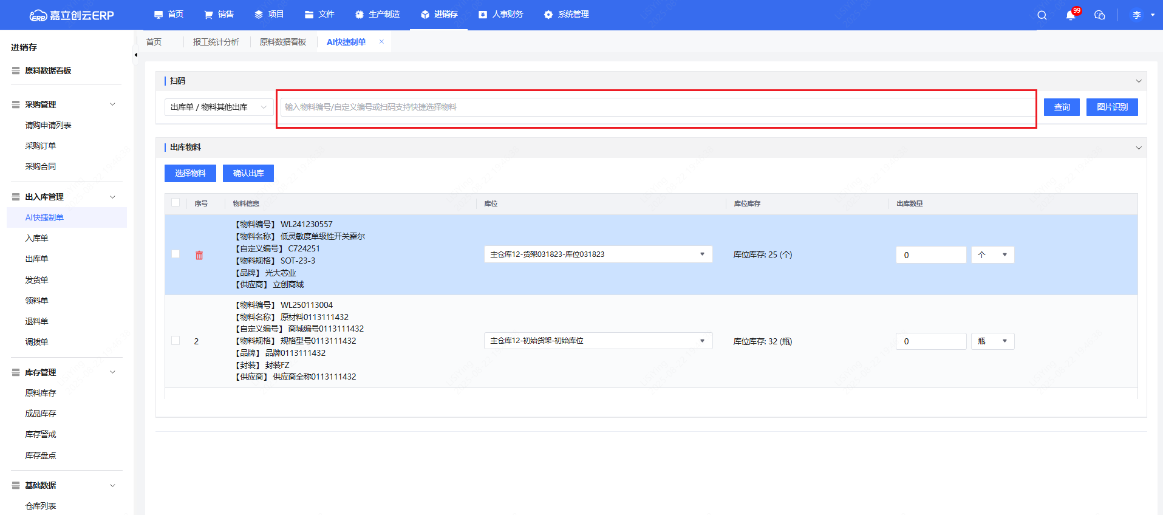Click the 图片识别 button

[1111, 107]
